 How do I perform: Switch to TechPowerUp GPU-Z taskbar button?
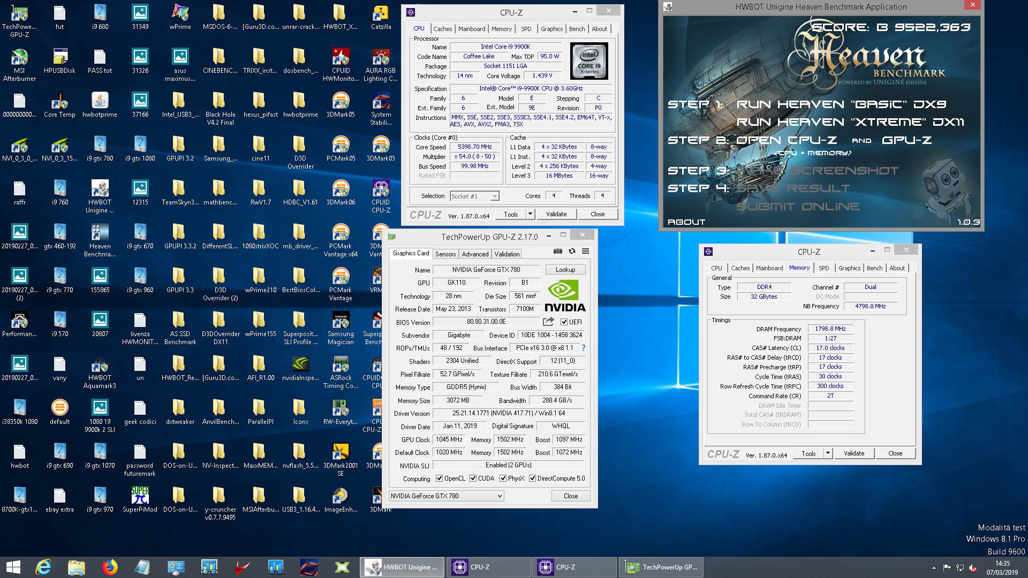tap(662, 567)
